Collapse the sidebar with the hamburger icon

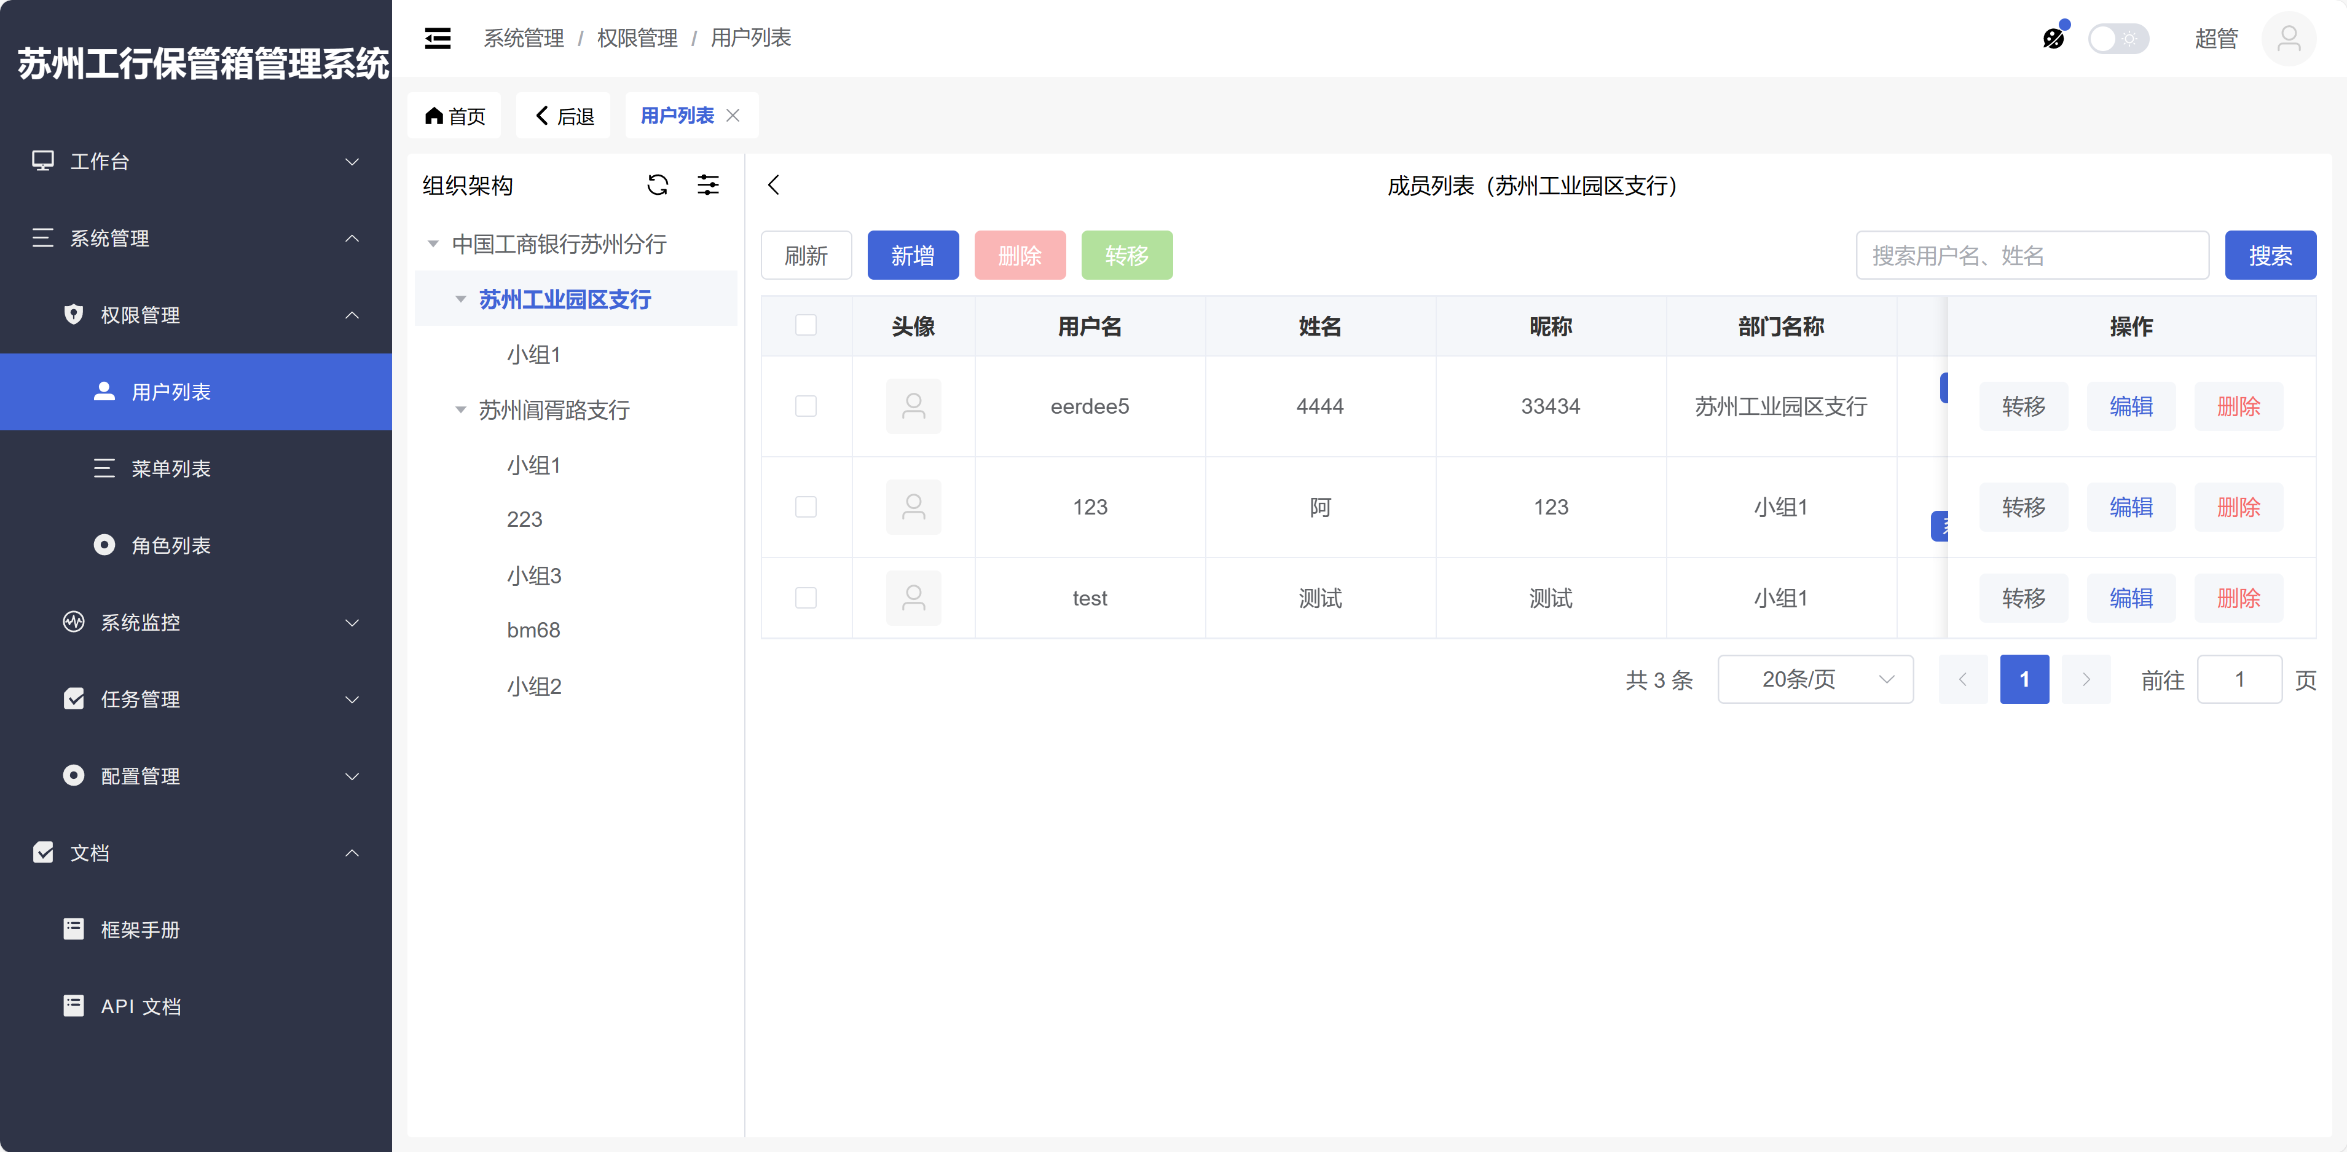(438, 38)
